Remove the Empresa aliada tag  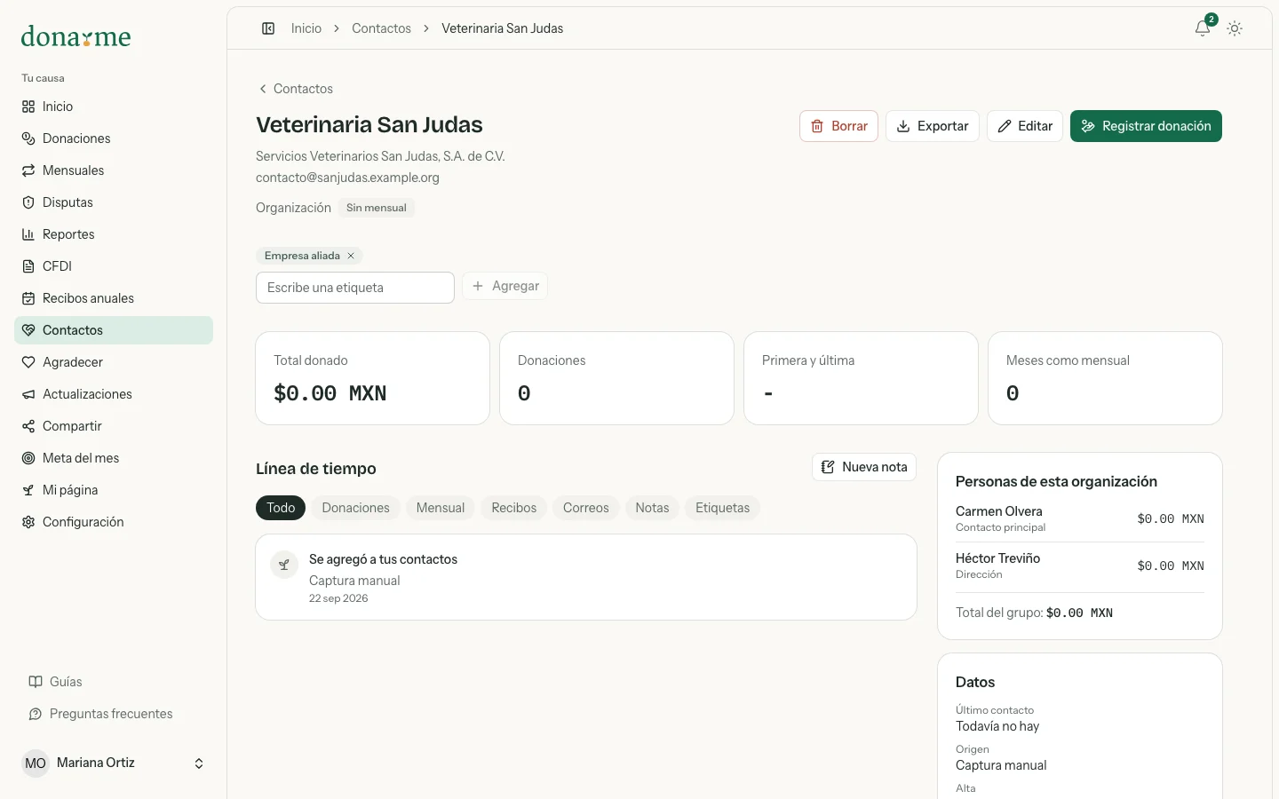351,256
